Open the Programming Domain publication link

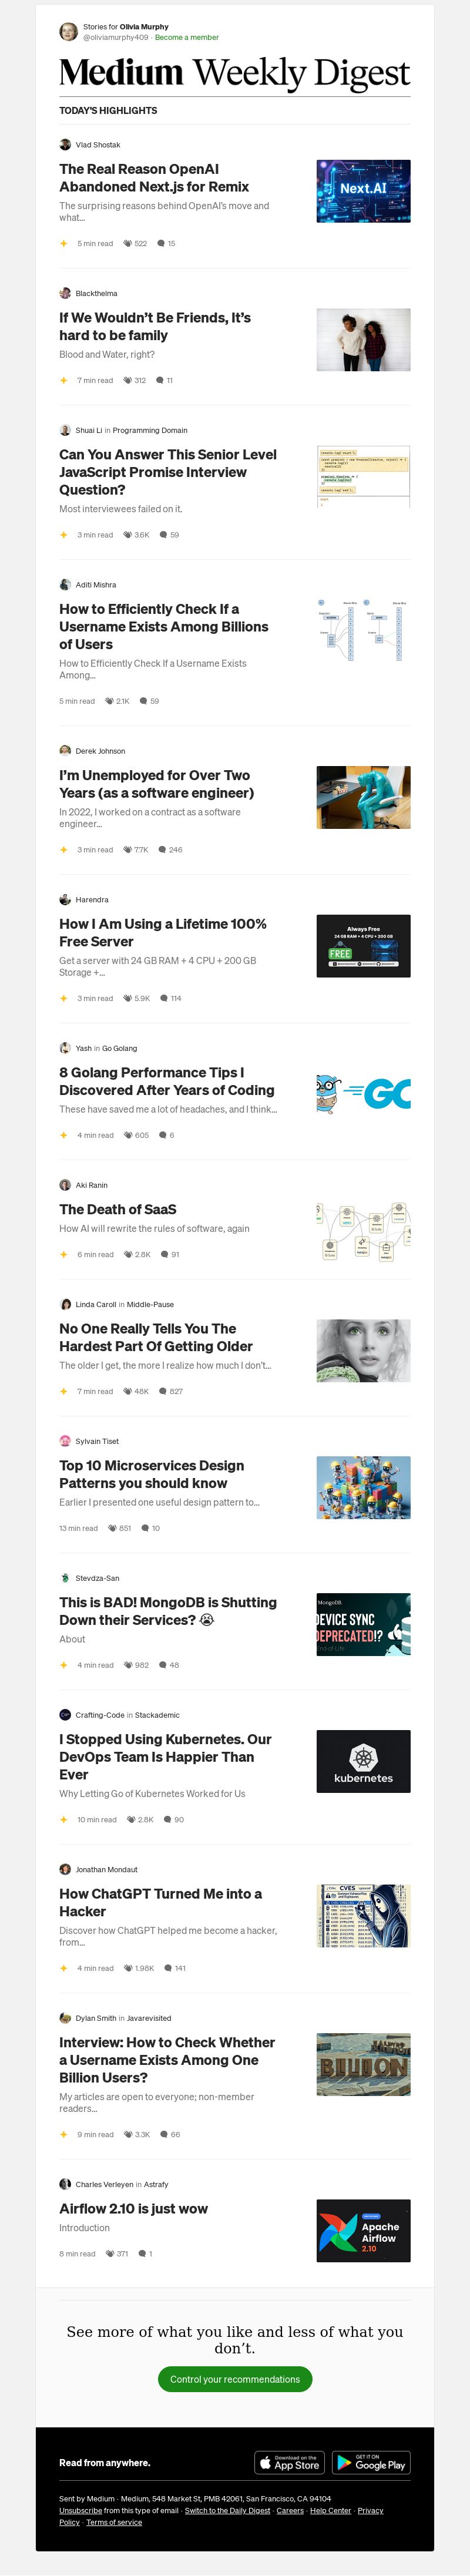tap(150, 430)
